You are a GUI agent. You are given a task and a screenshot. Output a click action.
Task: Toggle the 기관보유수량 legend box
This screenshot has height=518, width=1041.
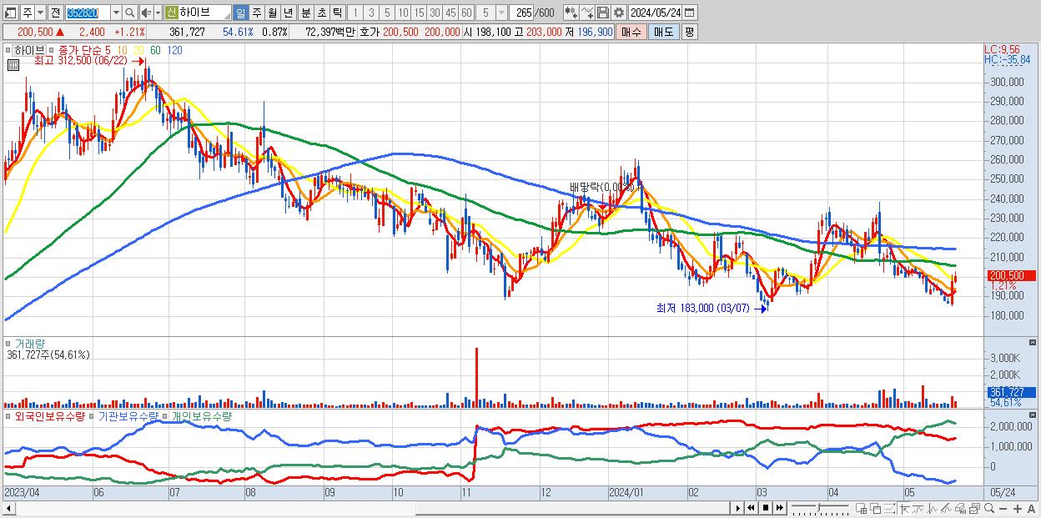[x=93, y=415]
